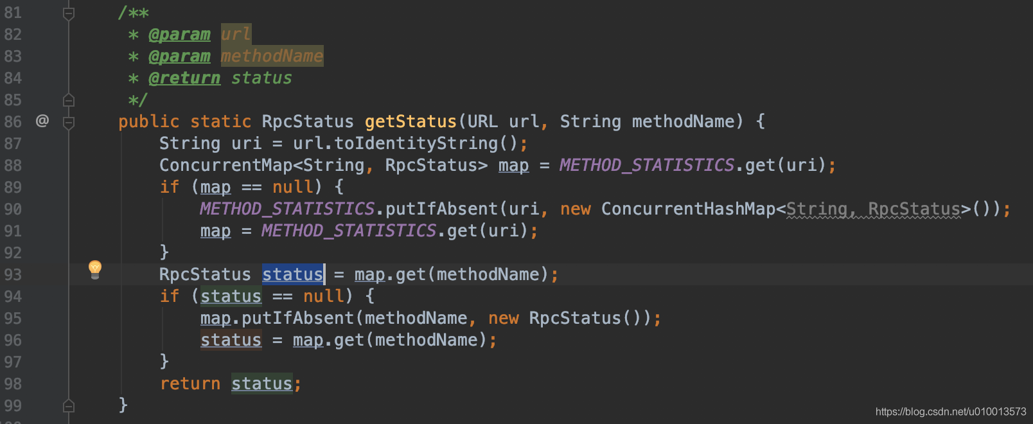The width and height of the screenshot is (1033, 424).
Task: Click the @ gutter icon on line 86
Action: (42, 121)
